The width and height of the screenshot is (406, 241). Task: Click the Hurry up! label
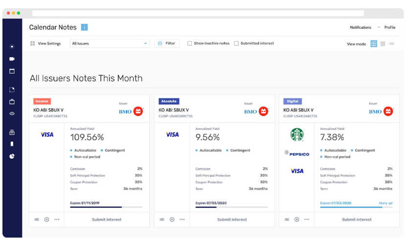tap(386, 203)
